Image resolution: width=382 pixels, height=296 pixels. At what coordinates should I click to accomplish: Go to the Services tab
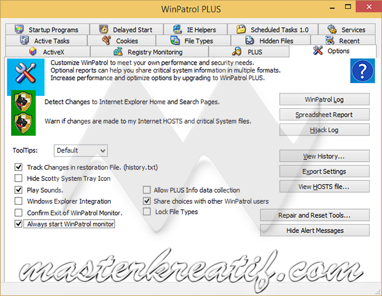click(347, 29)
